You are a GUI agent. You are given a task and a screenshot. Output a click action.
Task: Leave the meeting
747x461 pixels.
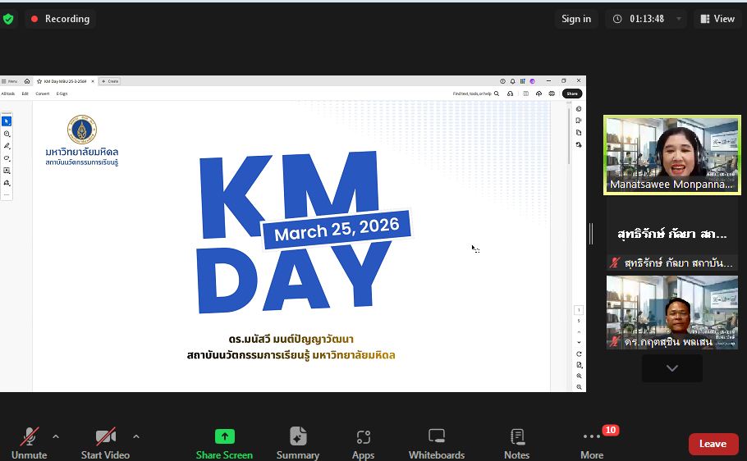click(x=713, y=444)
